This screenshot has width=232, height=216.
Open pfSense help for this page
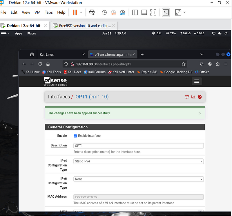200,97
